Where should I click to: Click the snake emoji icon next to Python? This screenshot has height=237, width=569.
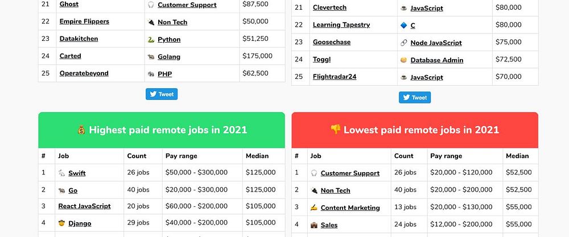(151, 40)
